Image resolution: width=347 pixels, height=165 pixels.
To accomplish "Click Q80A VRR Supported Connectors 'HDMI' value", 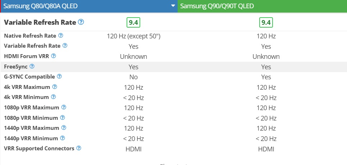I will 133,149.
